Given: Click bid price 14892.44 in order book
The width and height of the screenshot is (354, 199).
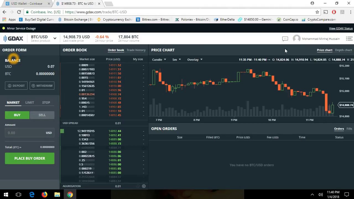Looking at the screenshot, I should click(x=115, y=131).
